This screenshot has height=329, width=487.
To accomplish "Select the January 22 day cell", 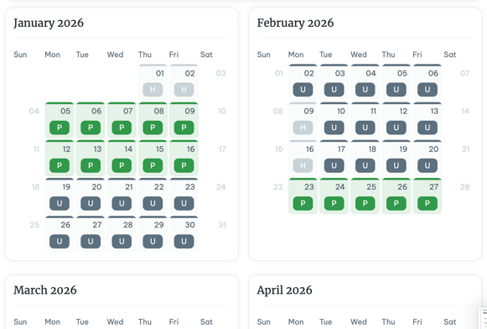I will pyautogui.click(x=153, y=196).
